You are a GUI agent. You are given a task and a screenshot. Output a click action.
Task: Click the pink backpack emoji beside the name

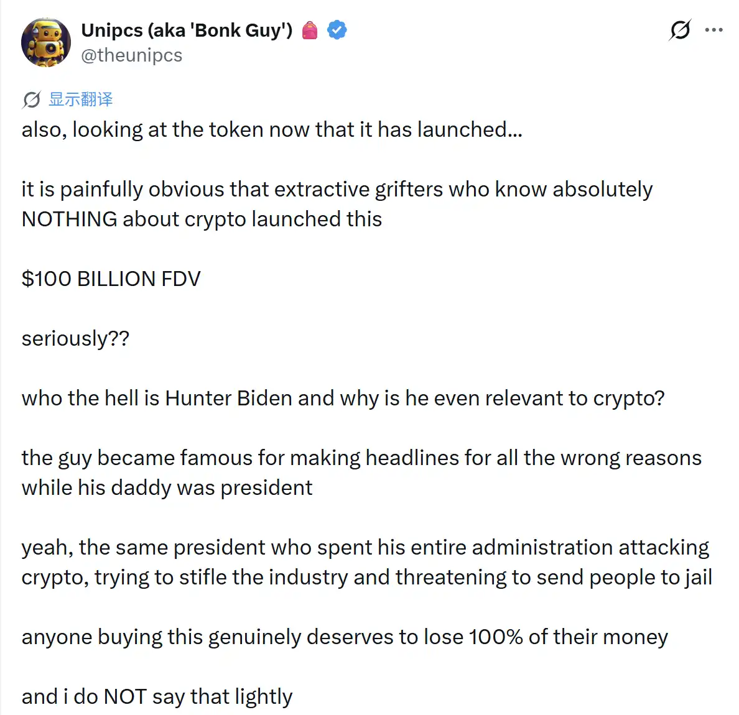coord(310,30)
